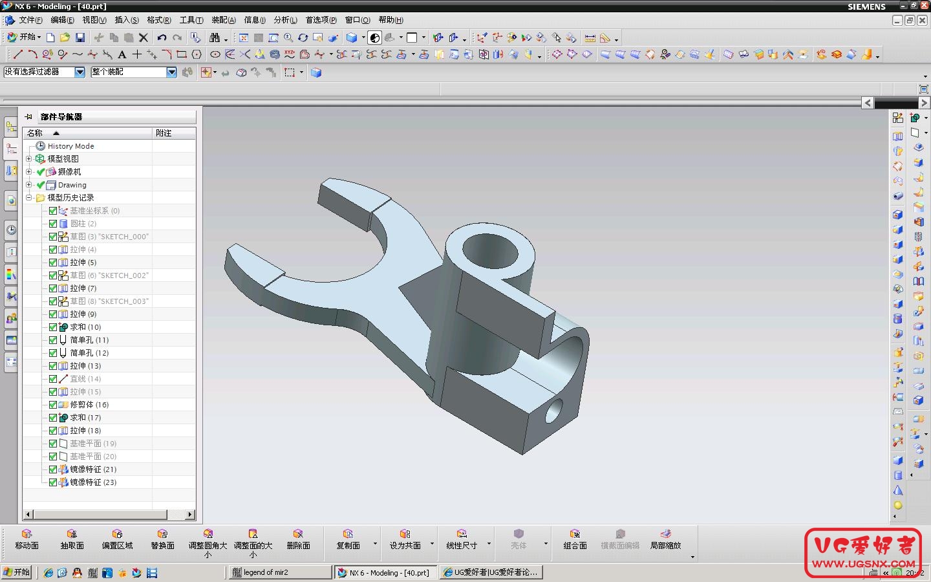Click the 附注 column header

click(174, 133)
